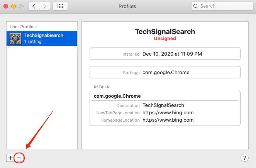Click the minus button to remove profile
The width and height of the screenshot is (256, 168).
19,158
